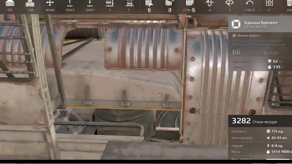
Task: Click the 3282 Очки мощи total
Action: tap(254, 121)
